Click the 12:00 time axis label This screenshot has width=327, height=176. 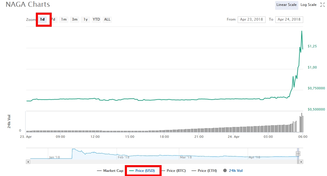click(95, 137)
